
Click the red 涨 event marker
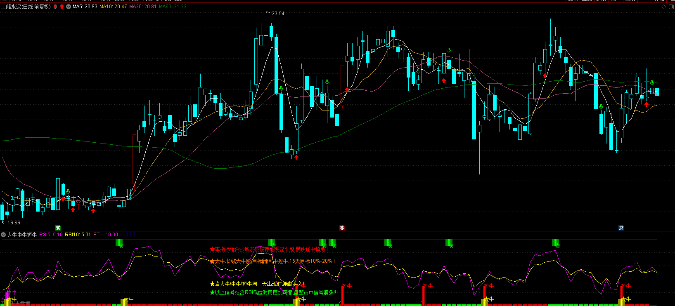[342, 228]
